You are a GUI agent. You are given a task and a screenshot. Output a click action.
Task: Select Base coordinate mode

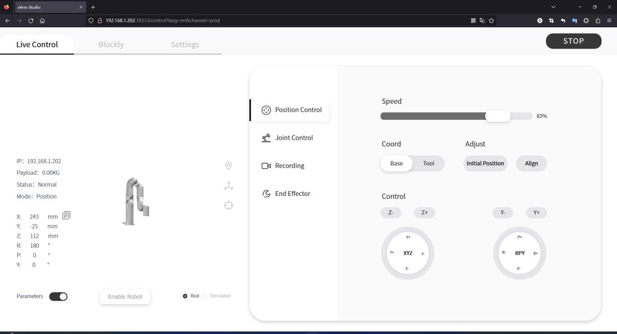click(x=396, y=163)
